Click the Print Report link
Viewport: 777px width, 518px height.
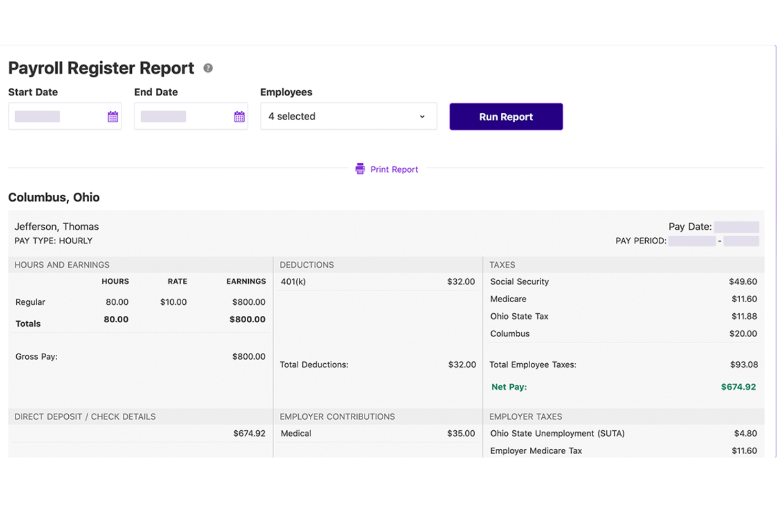(x=394, y=169)
